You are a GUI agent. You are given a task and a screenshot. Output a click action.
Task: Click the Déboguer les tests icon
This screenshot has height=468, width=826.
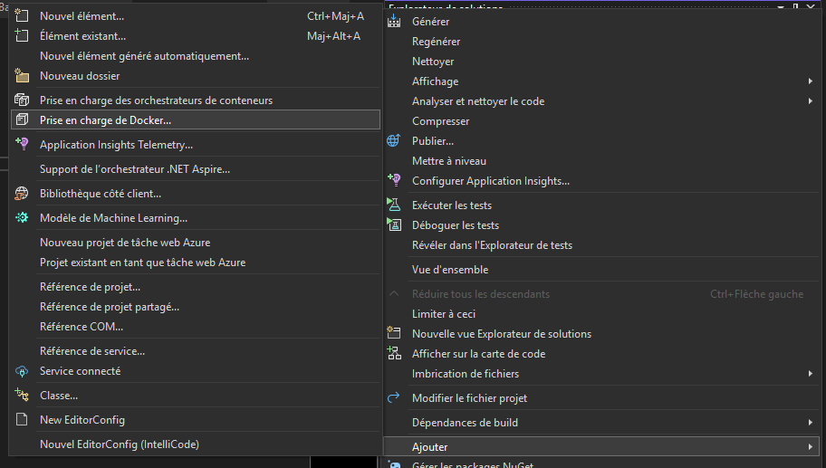coord(393,224)
